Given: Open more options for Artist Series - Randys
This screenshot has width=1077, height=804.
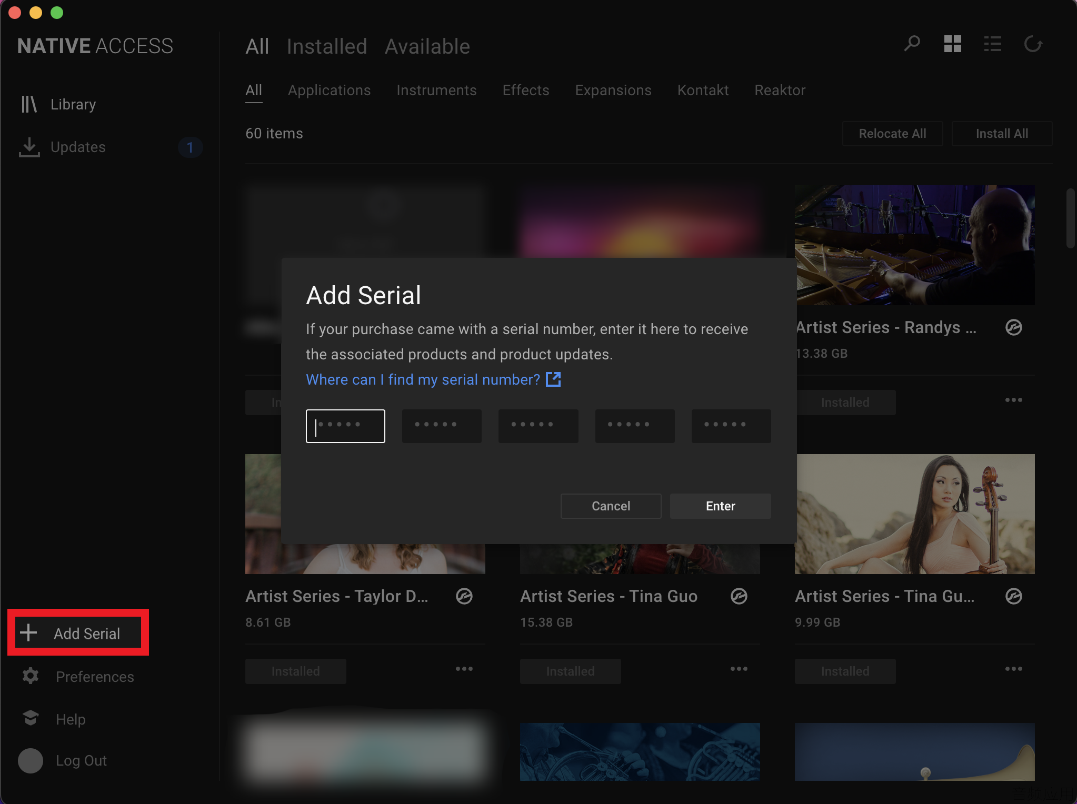Looking at the screenshot, I should click(1013, 400).
